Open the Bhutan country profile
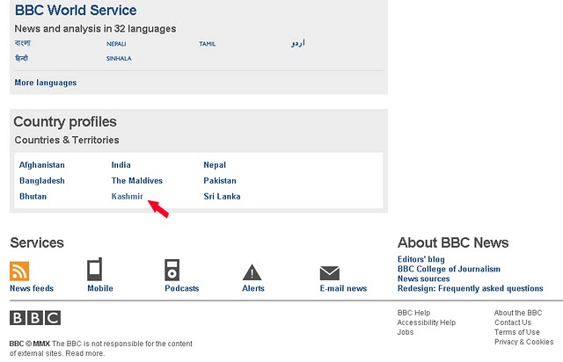563x362 pixels. point(33,197)
